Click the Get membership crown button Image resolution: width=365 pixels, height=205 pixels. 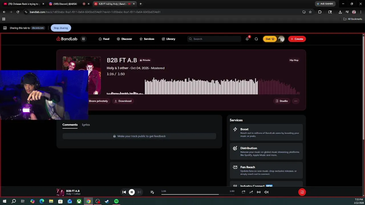click(x=270, y=39)
